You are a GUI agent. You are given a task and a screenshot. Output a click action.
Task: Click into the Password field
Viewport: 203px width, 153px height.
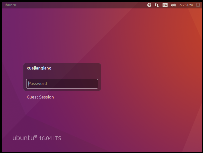(x=62, y=84)
